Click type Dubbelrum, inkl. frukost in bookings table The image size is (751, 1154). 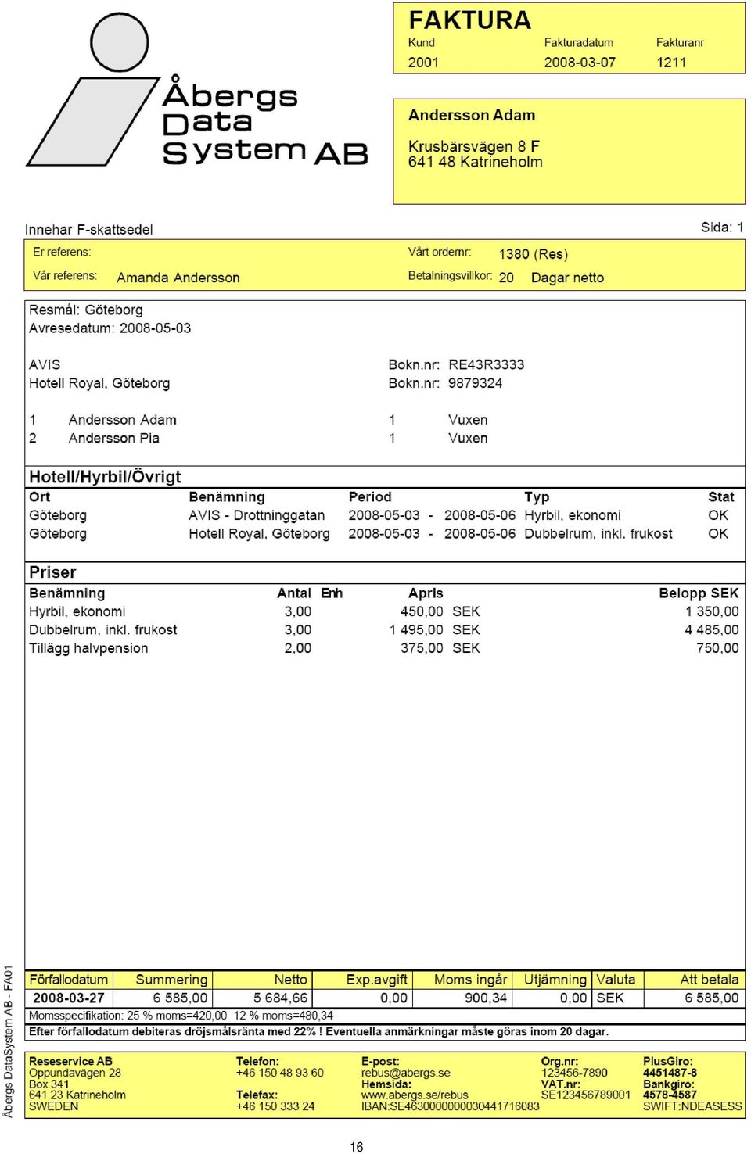point(598,534)
